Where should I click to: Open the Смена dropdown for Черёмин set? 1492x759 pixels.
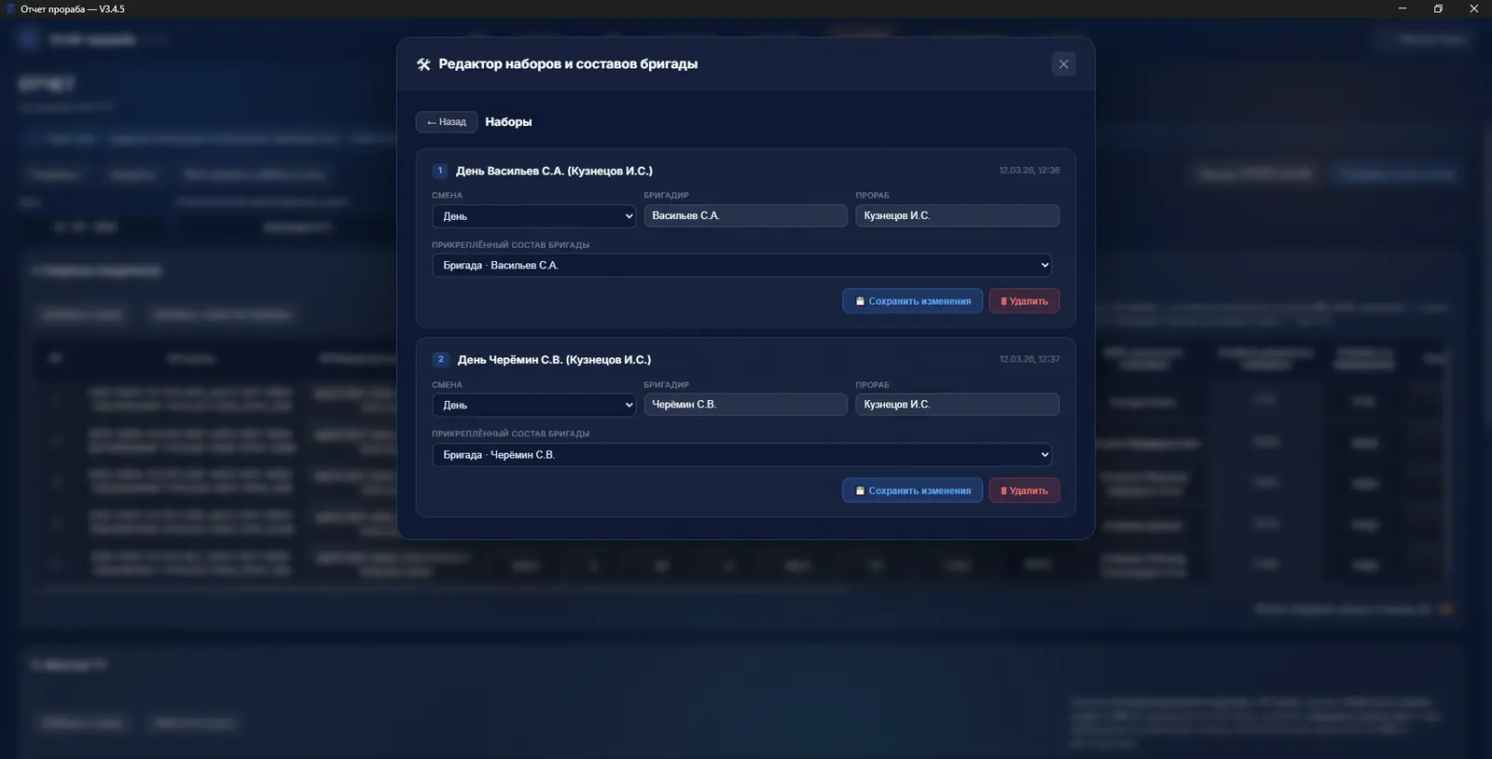pos(534,406)
